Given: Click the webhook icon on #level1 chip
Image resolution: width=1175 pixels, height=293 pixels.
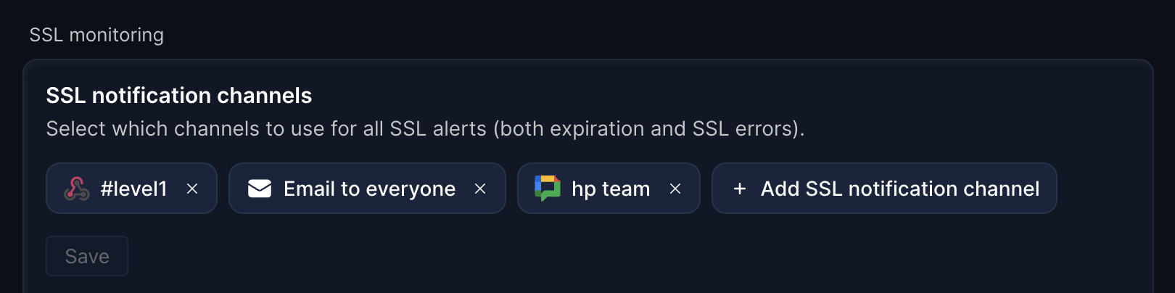Looking at the screenshot, I should pos(77,189).
